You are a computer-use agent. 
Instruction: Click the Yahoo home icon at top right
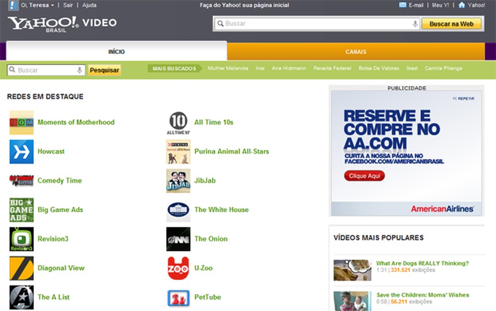tap(461, 5)
